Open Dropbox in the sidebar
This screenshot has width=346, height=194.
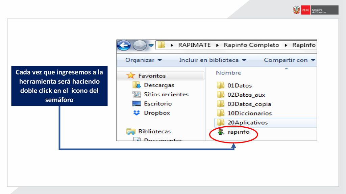(x=157, y=113)
